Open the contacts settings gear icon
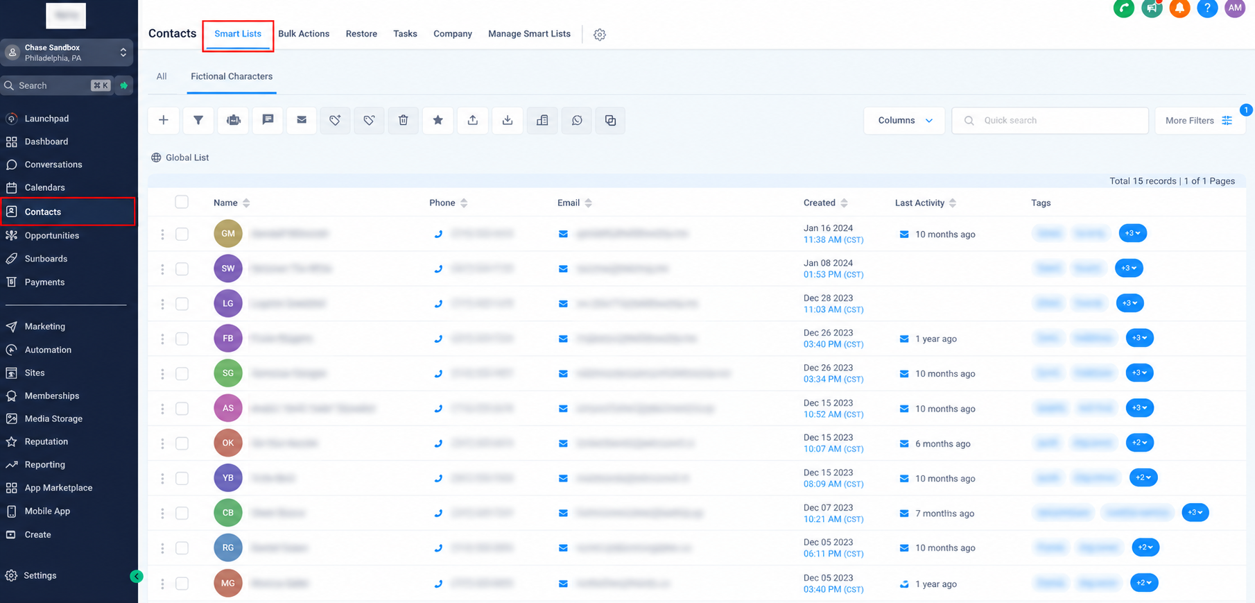Screen dimensions: 1255x603 click(x=600, y=34)
